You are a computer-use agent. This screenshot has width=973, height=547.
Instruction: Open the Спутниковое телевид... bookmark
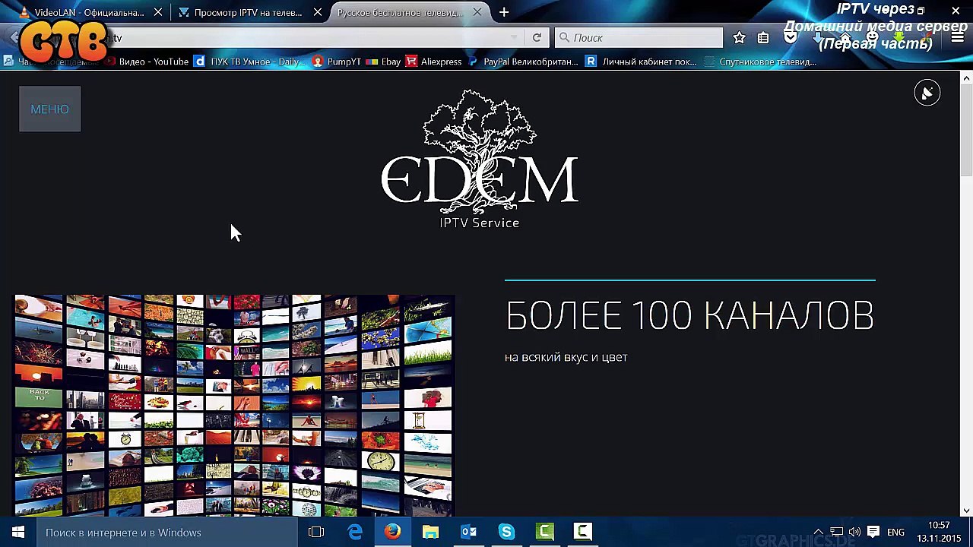click(x=760, y=62)
